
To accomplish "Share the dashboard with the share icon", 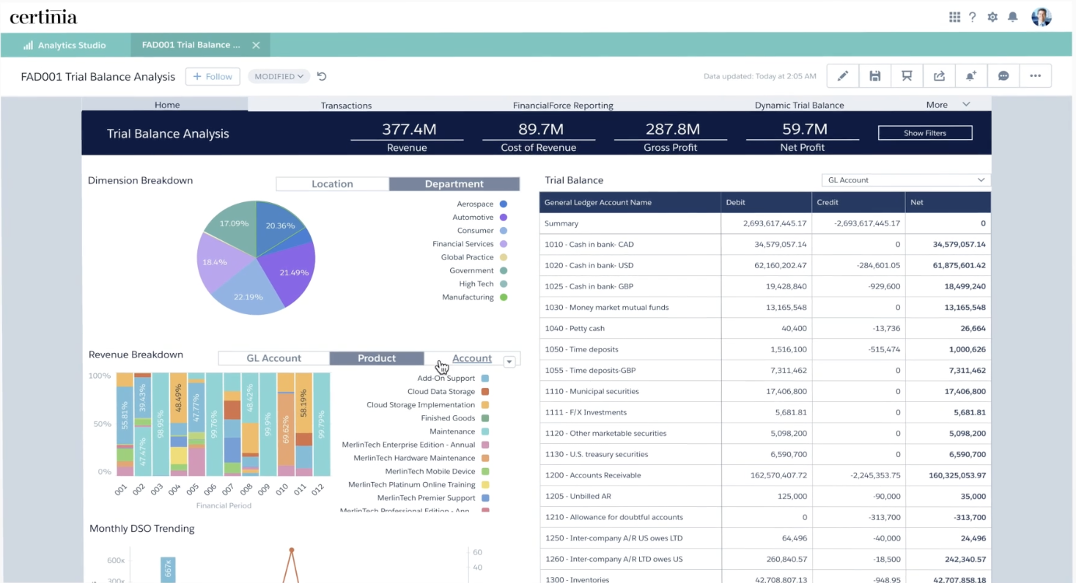I will click(939, 75).
